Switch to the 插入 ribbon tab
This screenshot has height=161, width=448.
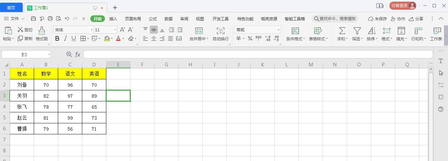click(113, 19)
